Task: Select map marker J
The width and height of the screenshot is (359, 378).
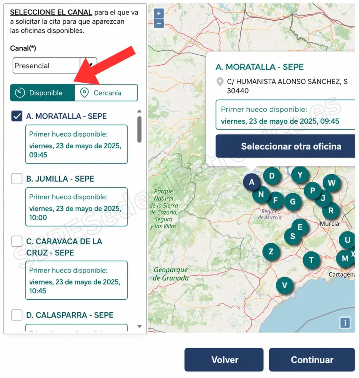Action: tap(323, 198)
